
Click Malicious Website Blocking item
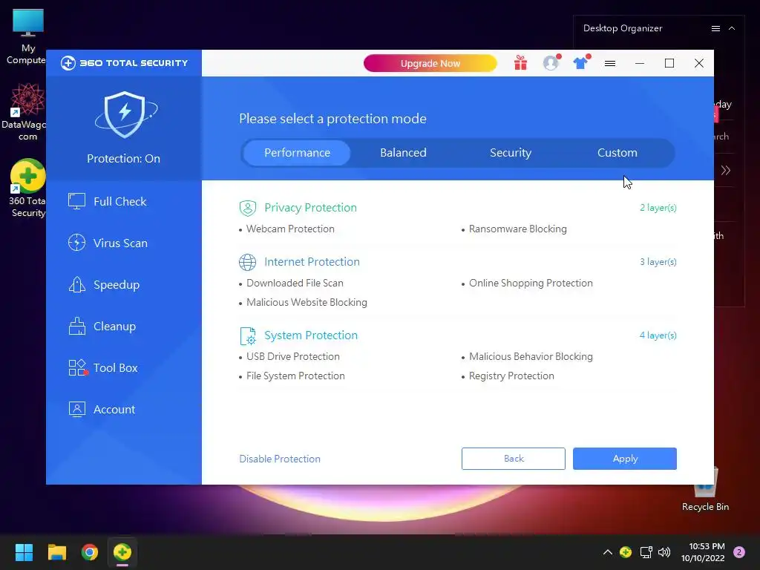tap(307, 303)
